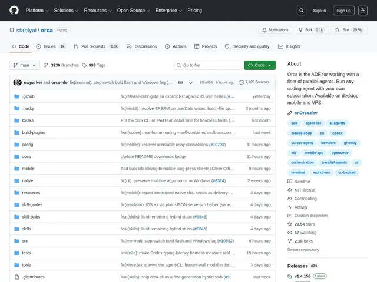Expand the Resources menu
Viewport: 377px width, 282px height.
[98, 11]
